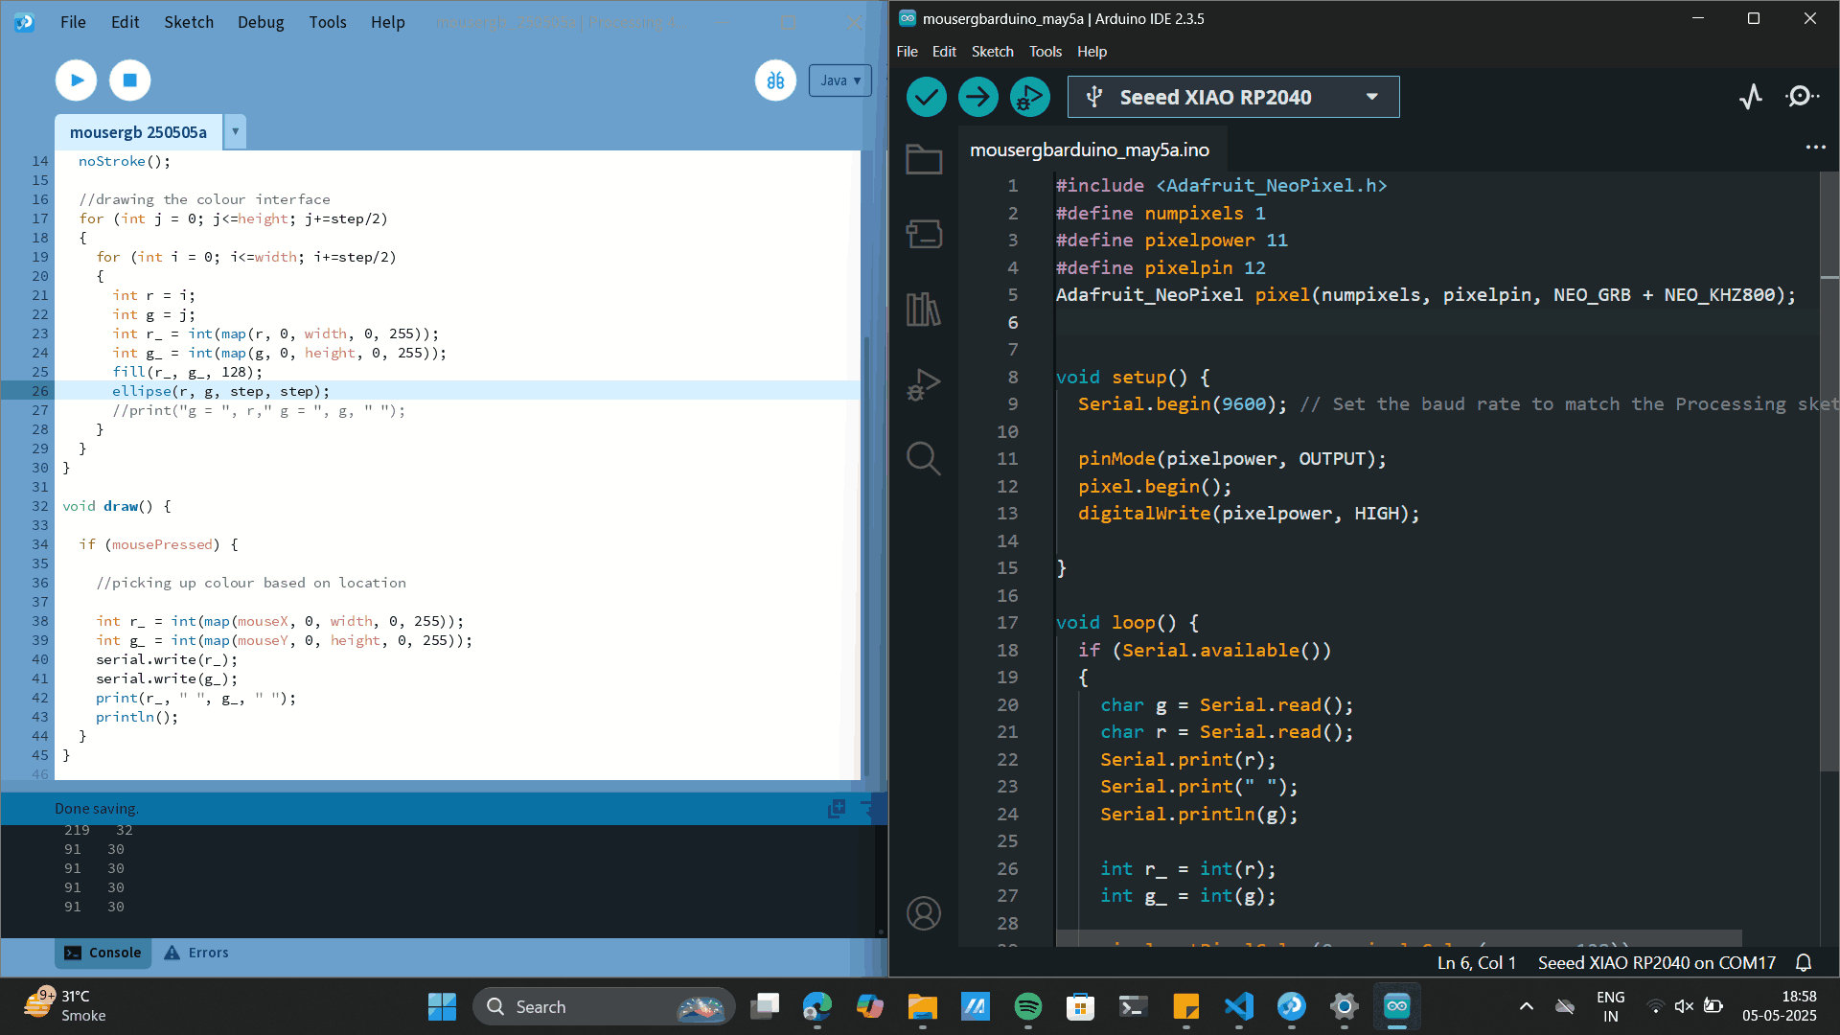Open Processing Sketch menu
Image resolution: width=1840 pixels, height=1035 pixels.
click(x=189, y=22)
